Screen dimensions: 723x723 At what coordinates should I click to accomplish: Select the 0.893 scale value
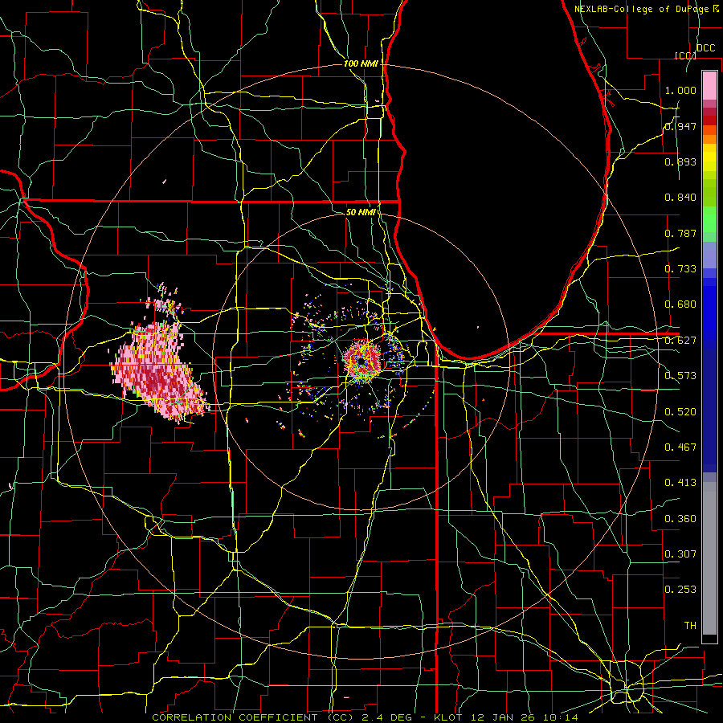pyautogui.click(x=680, y=161)
